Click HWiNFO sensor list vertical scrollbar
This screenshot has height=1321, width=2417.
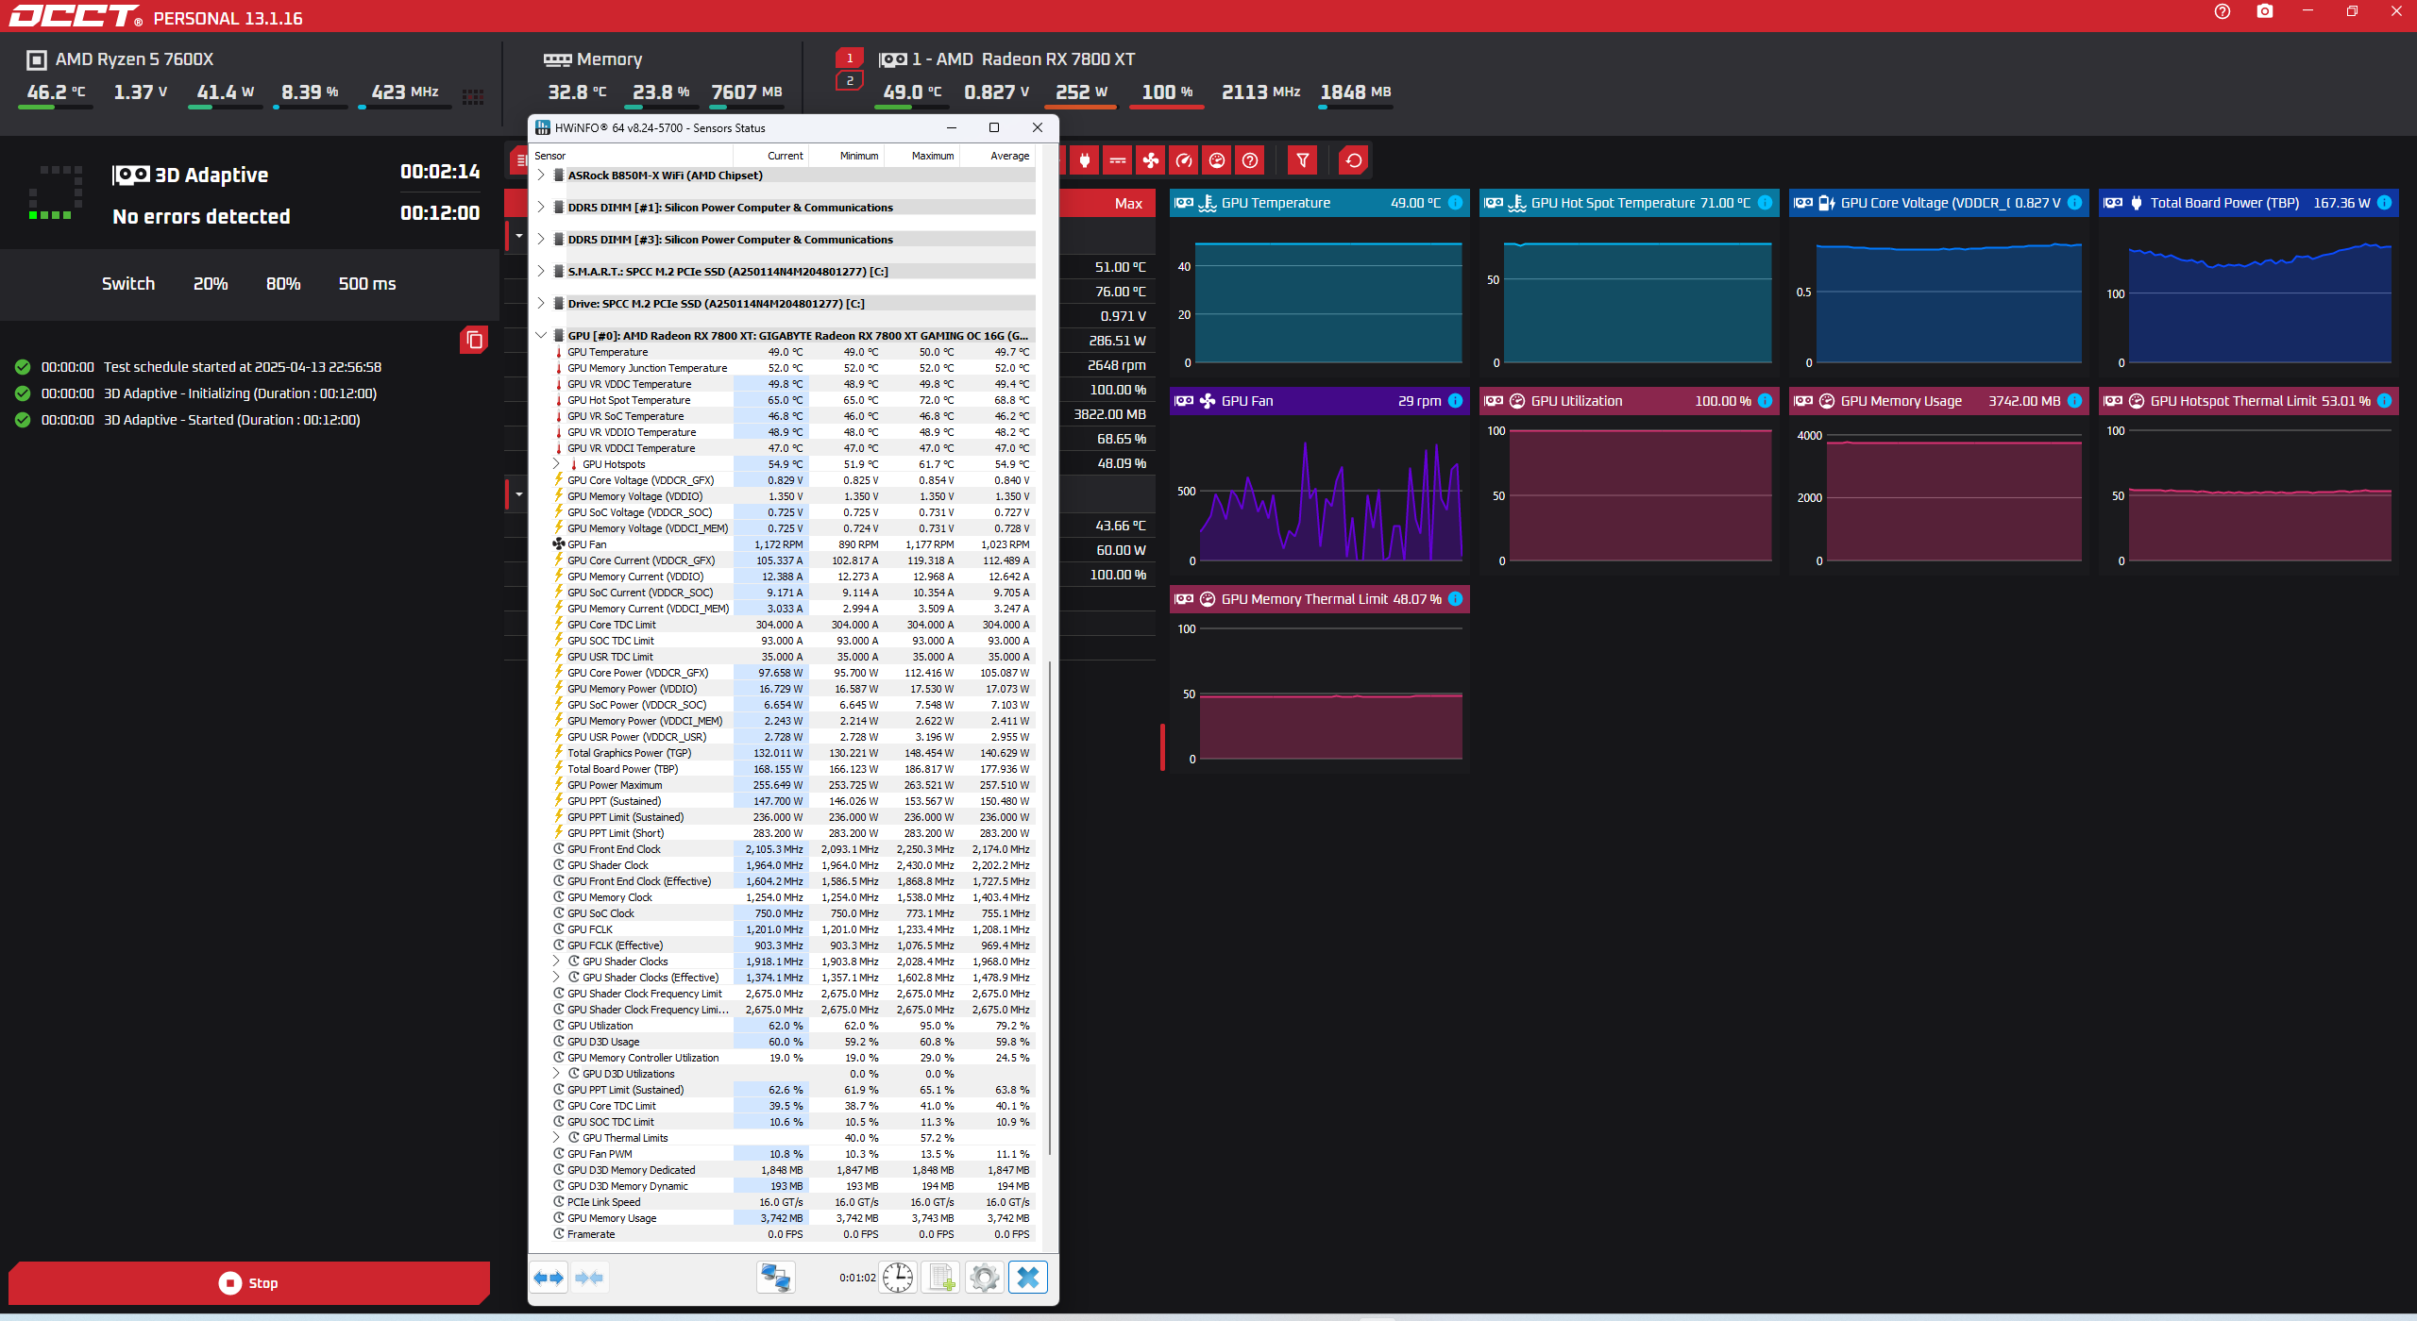pyautogui.click(x=1049, y=906)
